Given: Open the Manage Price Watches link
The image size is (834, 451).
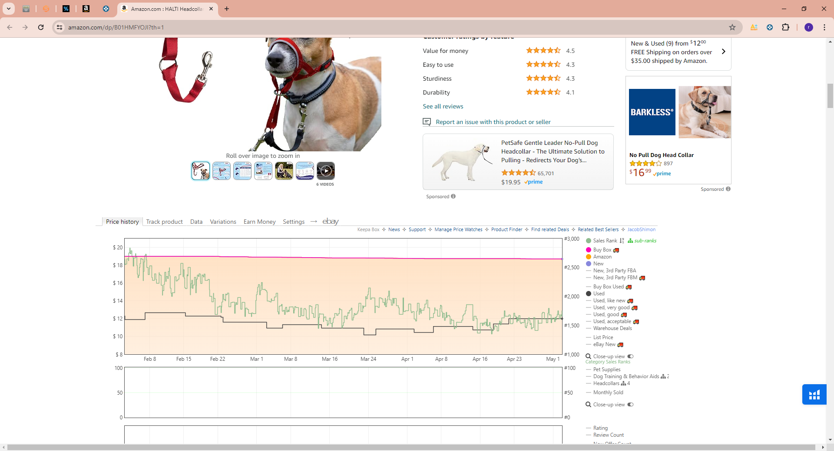Looking at the screenshot, I should pos(458,229).
